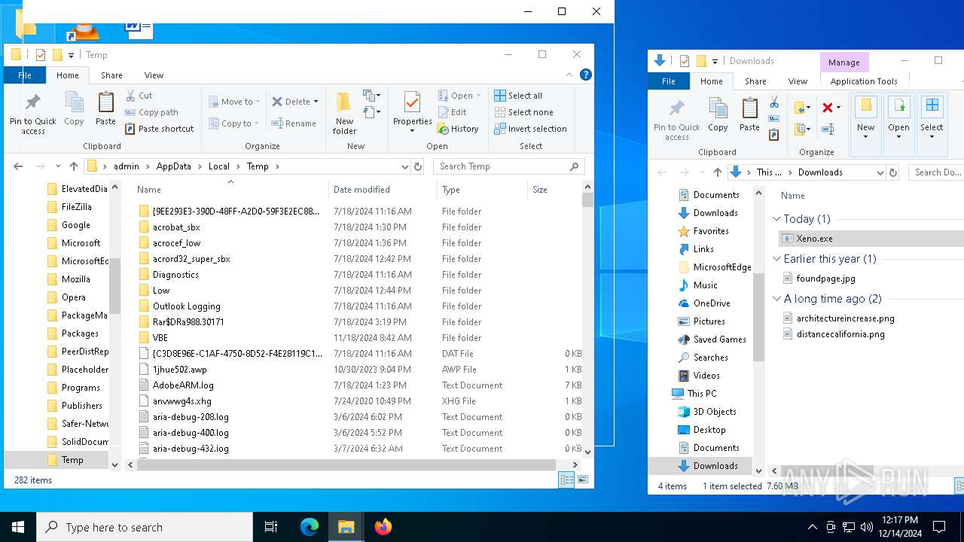Click Type here to search on taskbar
This screenshot has width=964, height=542.
click(x=145, y=527)
